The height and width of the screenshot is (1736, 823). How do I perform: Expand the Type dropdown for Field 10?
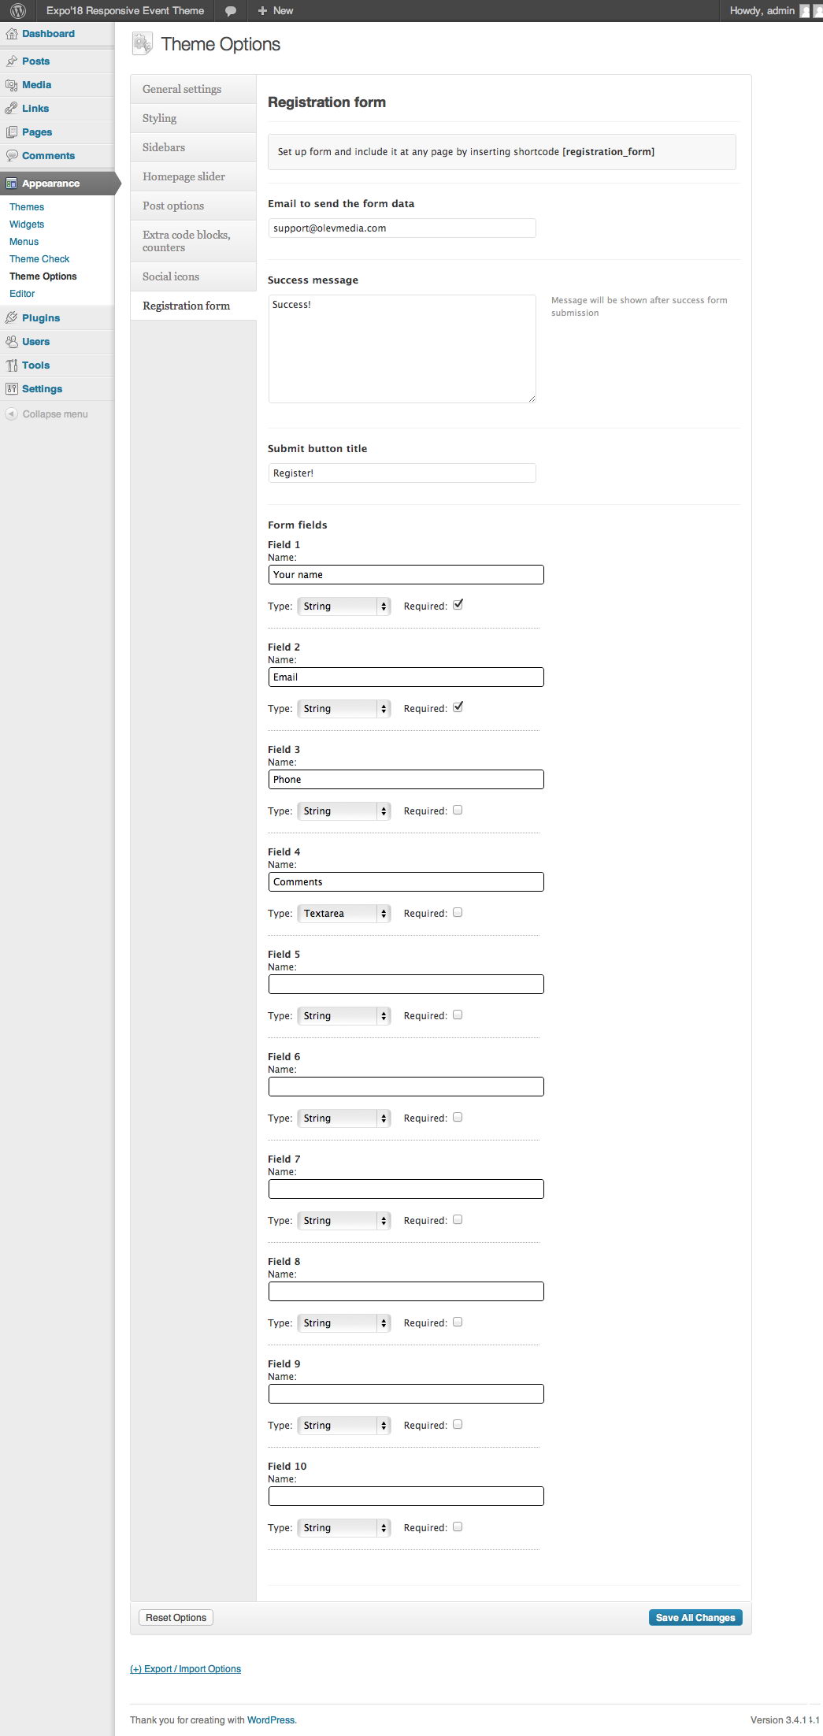(x=344, y=1528)
